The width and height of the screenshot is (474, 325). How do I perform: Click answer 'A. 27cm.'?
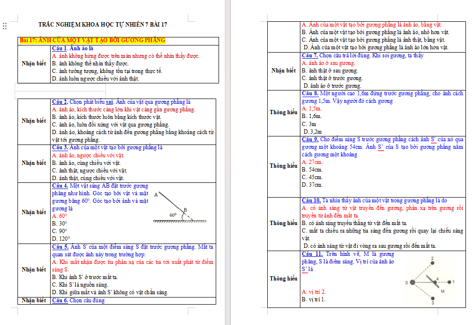312,162
